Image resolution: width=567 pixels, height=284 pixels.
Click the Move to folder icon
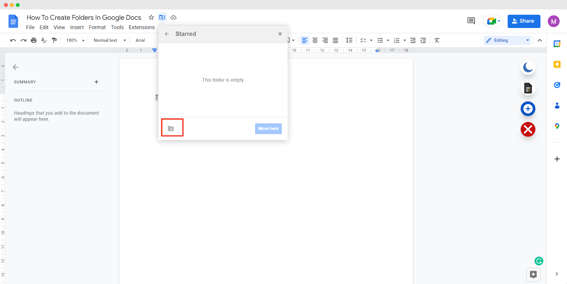(x=162, y=17)
